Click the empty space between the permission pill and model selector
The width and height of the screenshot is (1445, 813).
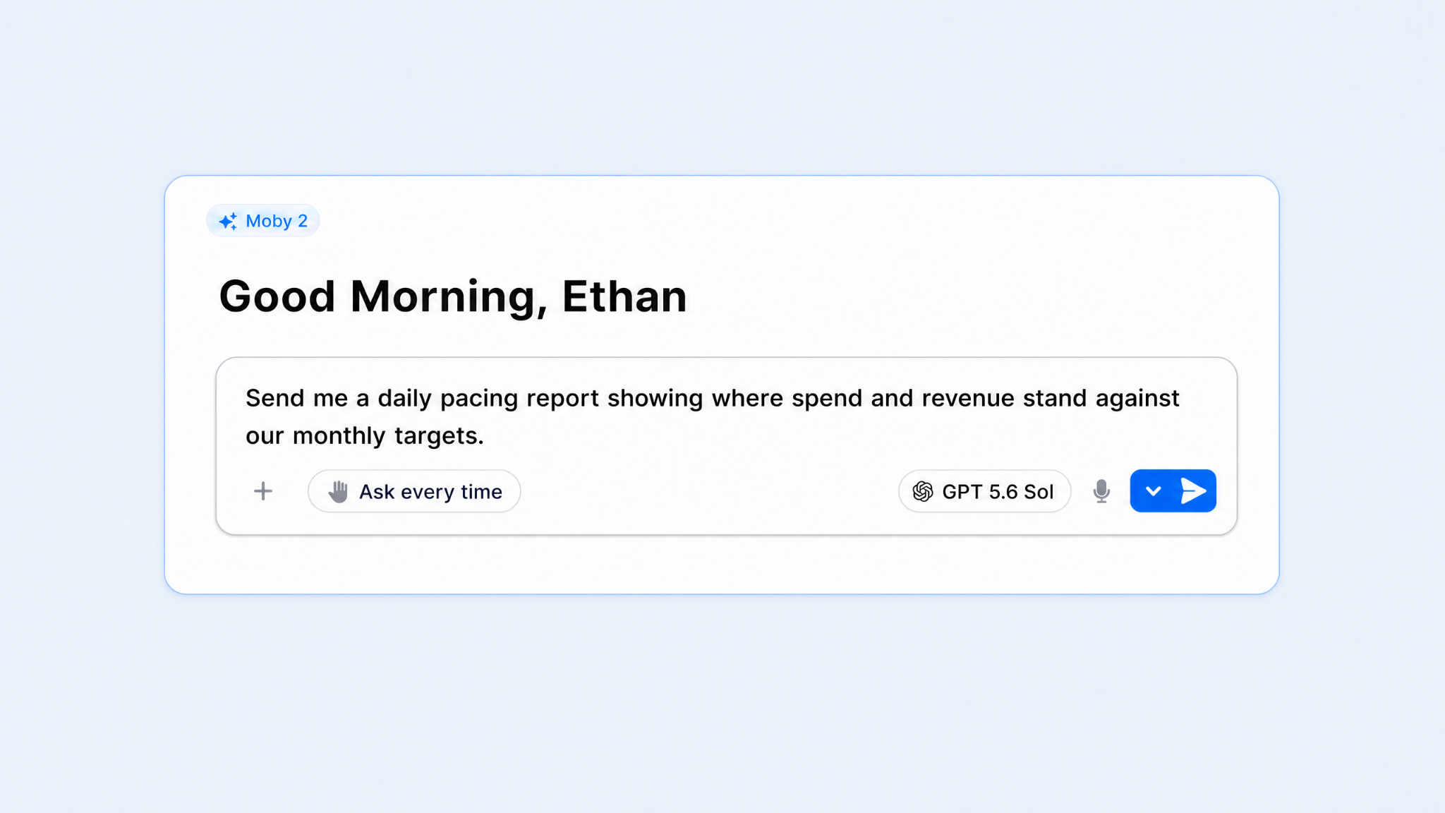coord(709,491)
